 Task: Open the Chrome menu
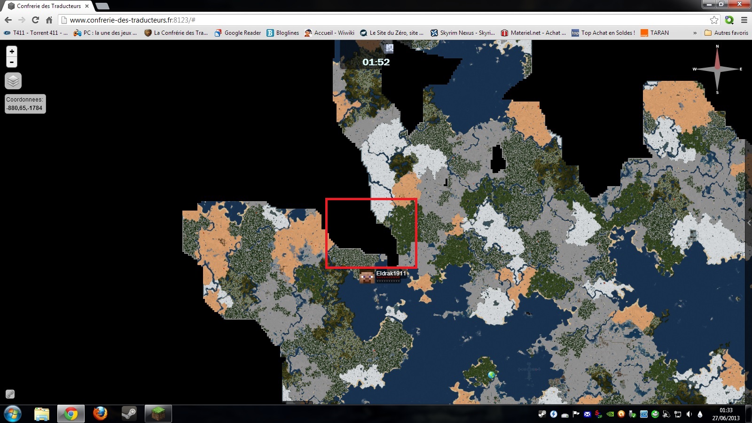point(744,20)
